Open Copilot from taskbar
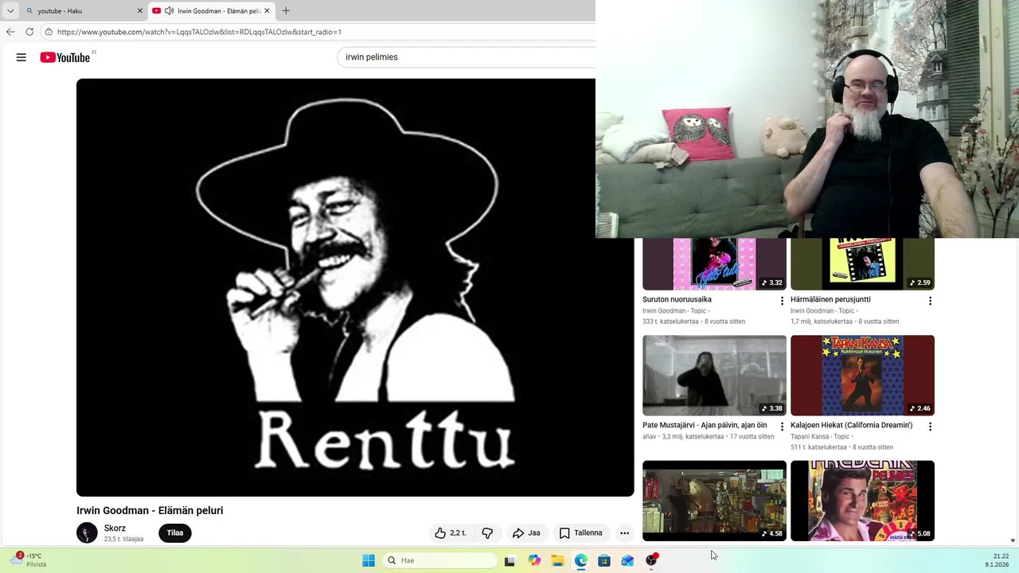This screenshot has height=573, width=1019. pos(534,560)
